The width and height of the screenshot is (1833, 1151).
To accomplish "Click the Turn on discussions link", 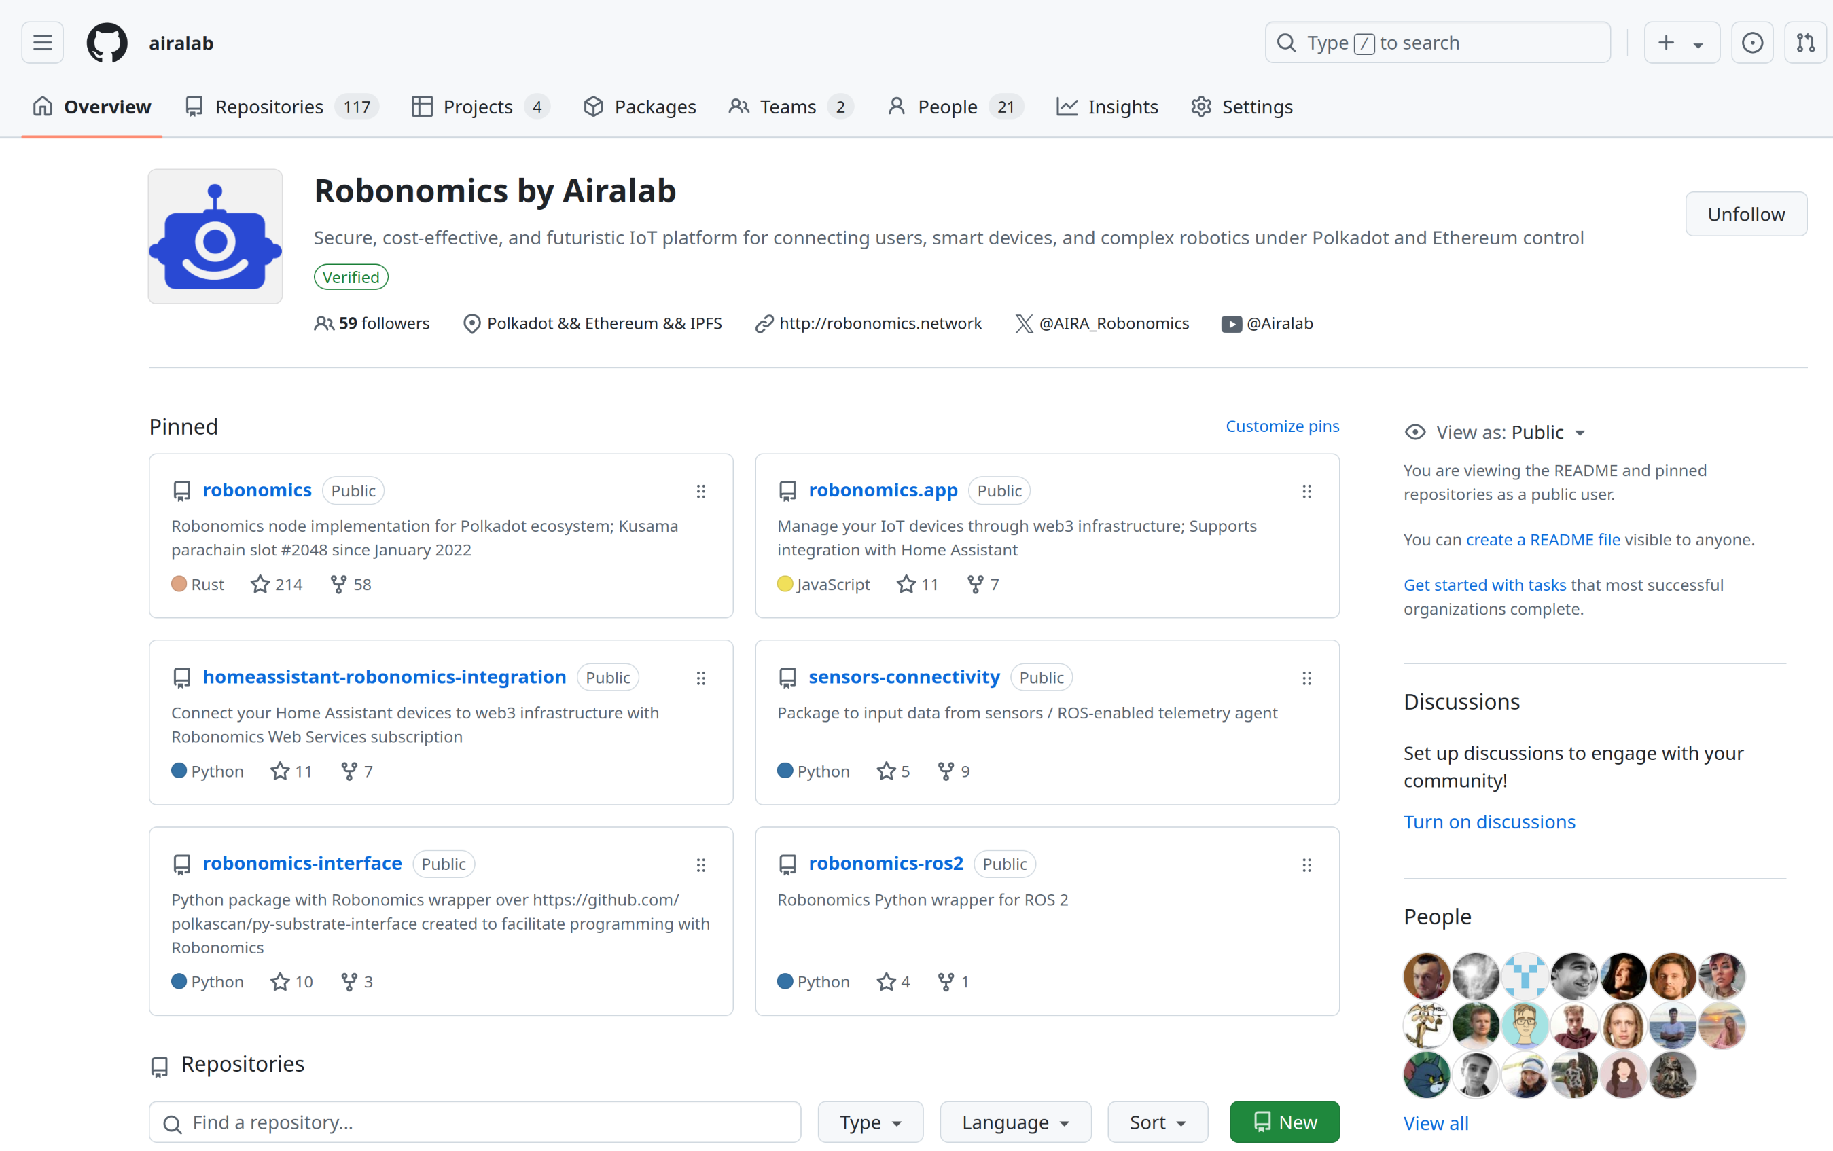I will click(1489, 822).
